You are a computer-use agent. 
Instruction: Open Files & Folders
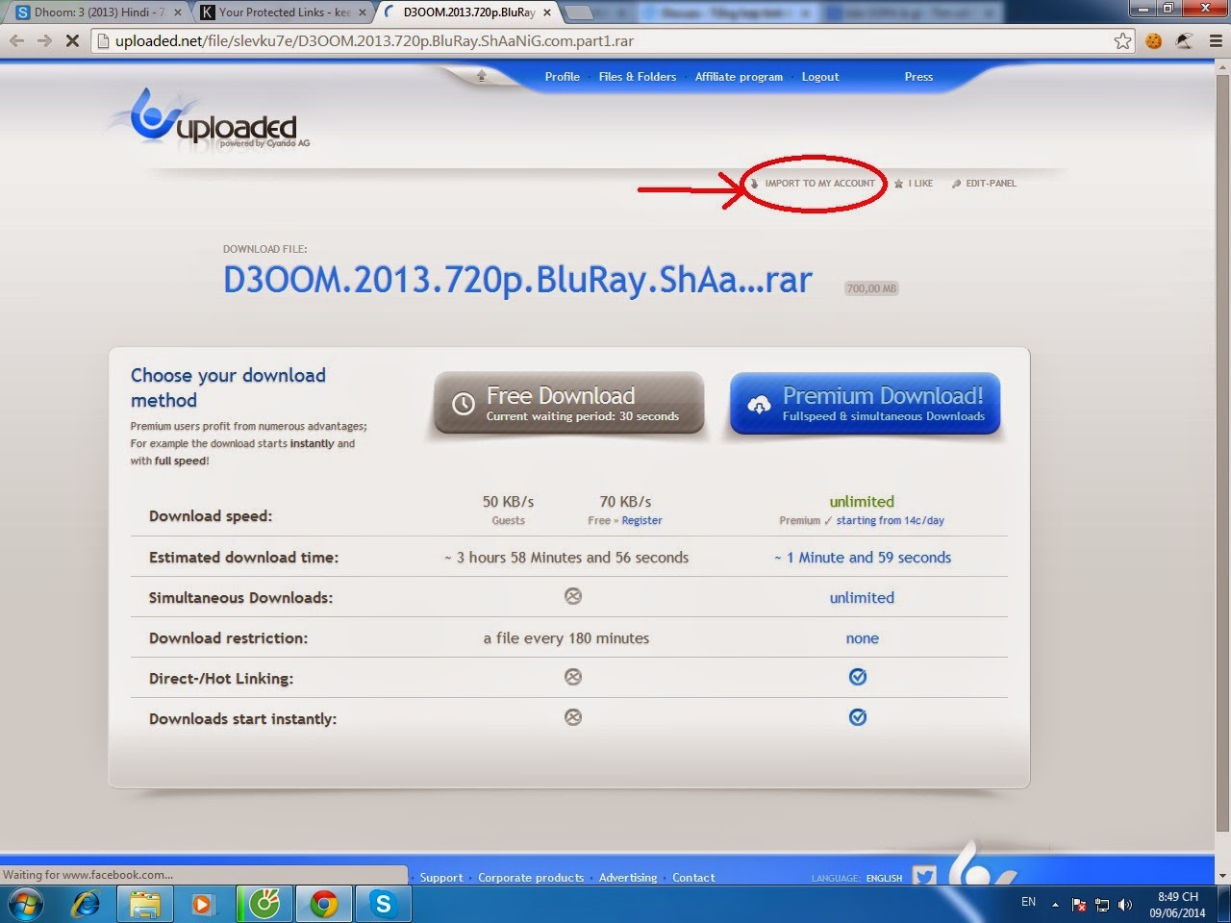[637, 77]
